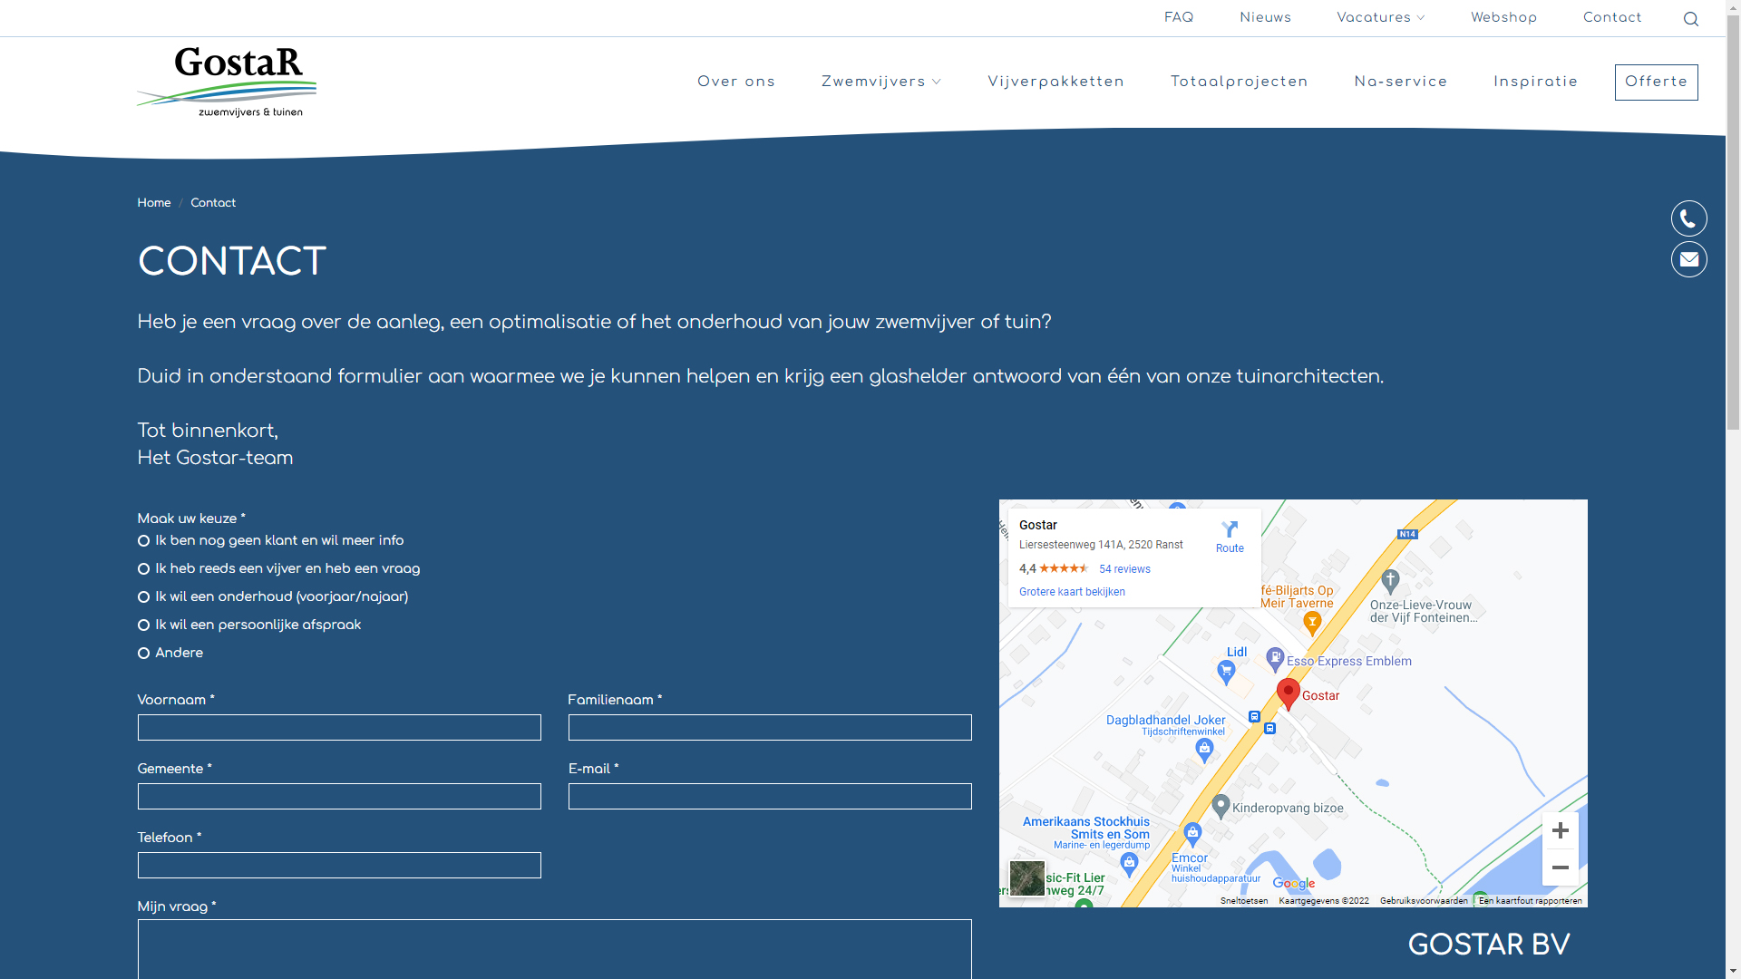Click the search magnifier icon

[1690, 19]
